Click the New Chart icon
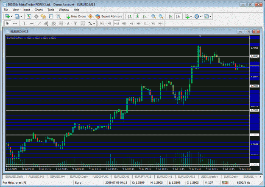This screenshot has height=187, width=265. pyautogui.click(x=7, y=16)
